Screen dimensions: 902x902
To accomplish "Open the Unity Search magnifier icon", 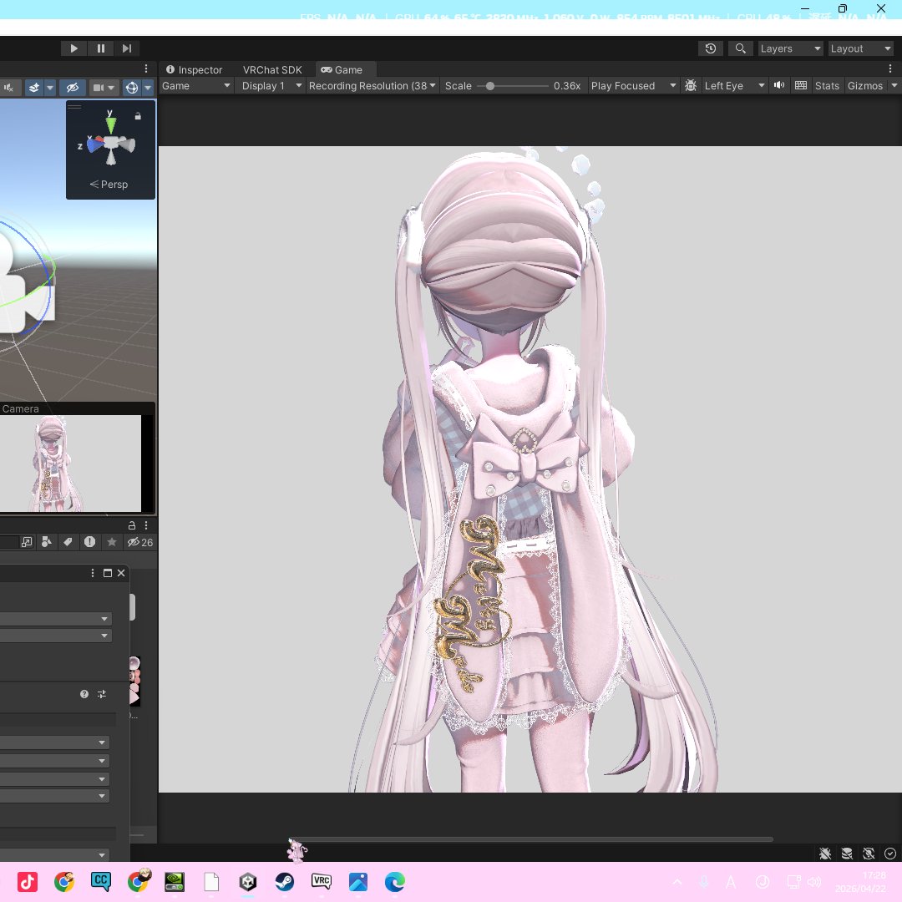I will click(740, 48).
